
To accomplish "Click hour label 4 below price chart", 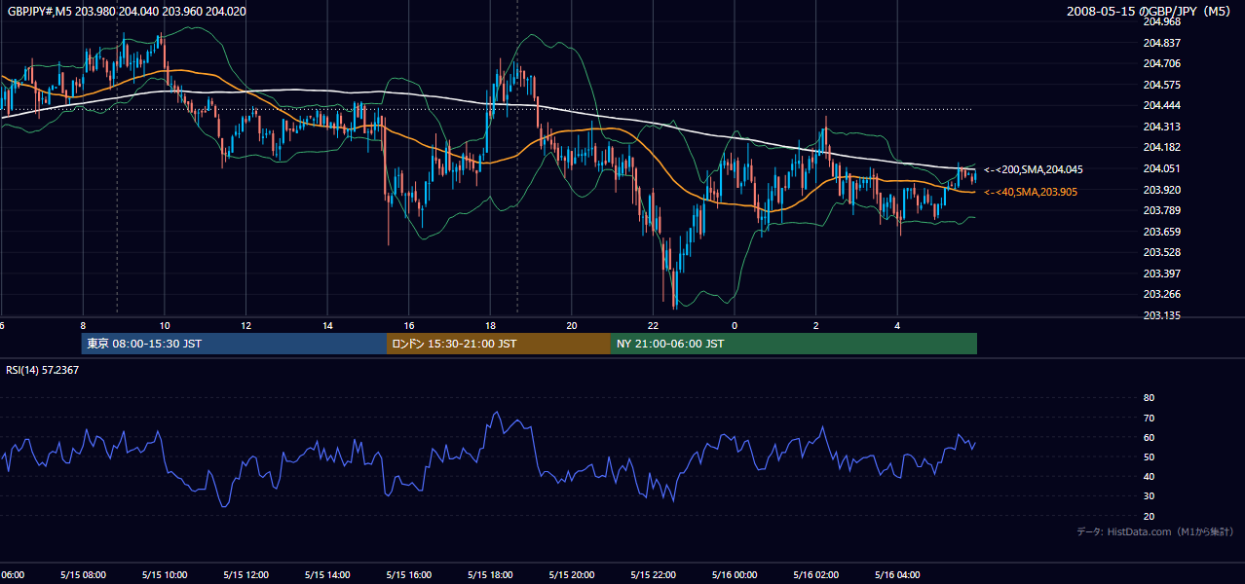I will 897,325.
